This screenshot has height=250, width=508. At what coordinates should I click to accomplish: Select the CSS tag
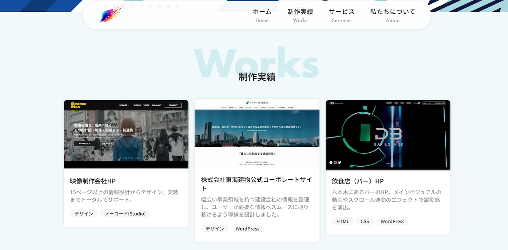[x=365, y=221]
